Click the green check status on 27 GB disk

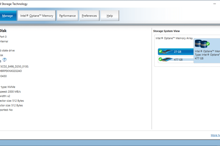pyautogui.click(x=160, y=51)
